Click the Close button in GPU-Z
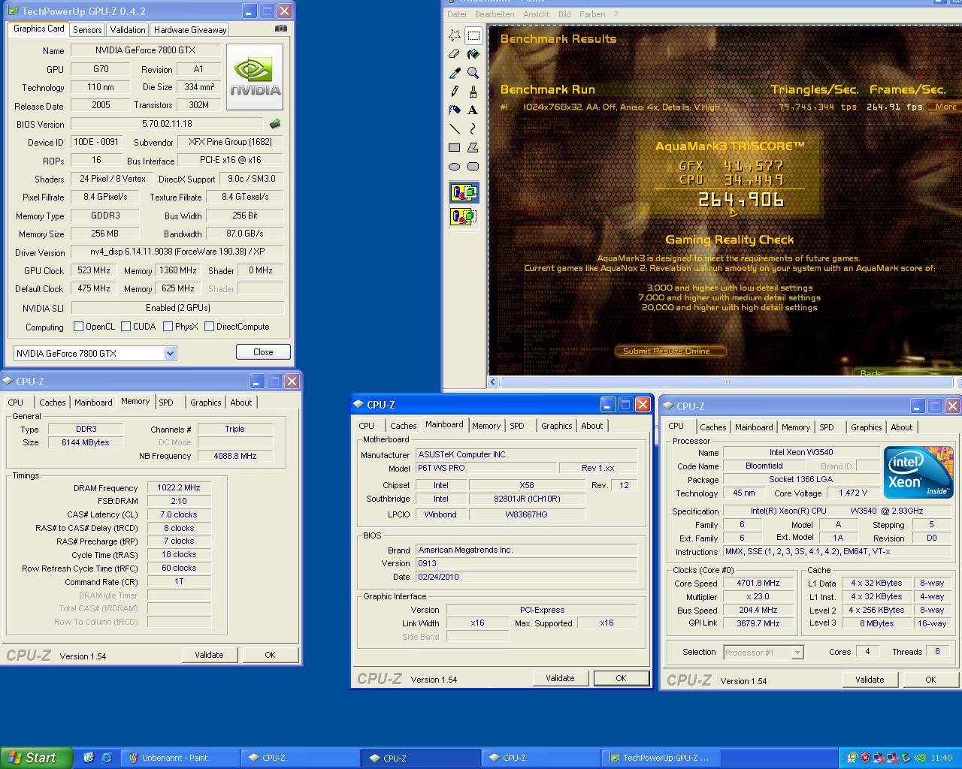This screenshot has width=962, height=769. (263, 352)
